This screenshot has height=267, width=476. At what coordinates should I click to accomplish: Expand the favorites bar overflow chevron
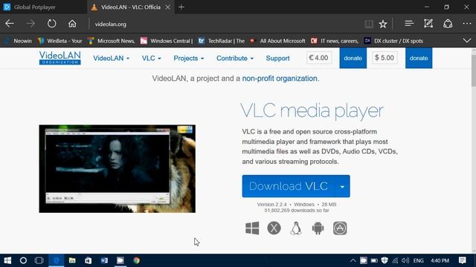pos(467,41)
